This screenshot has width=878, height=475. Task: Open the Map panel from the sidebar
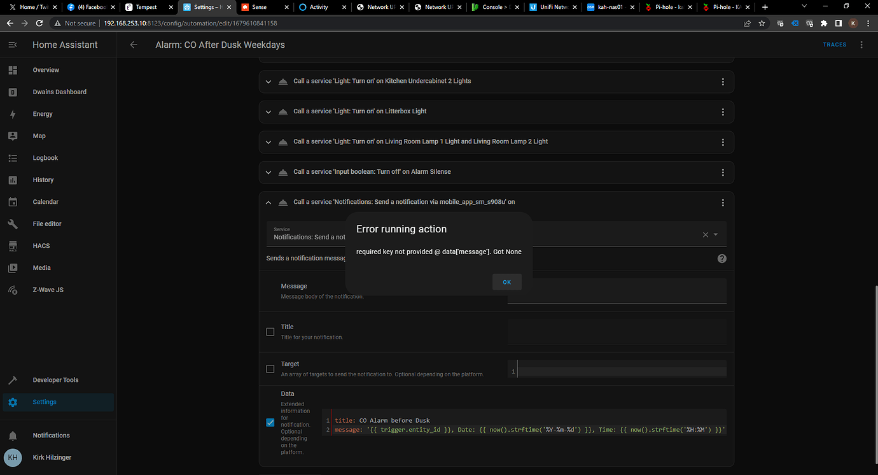coord(39,136)
